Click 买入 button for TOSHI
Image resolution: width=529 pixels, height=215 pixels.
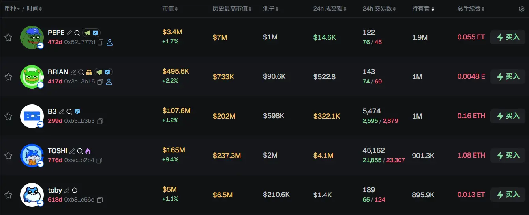point(508,156)
